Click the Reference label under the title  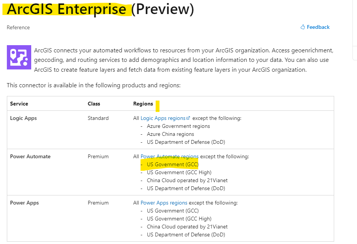tap(18, 27)
